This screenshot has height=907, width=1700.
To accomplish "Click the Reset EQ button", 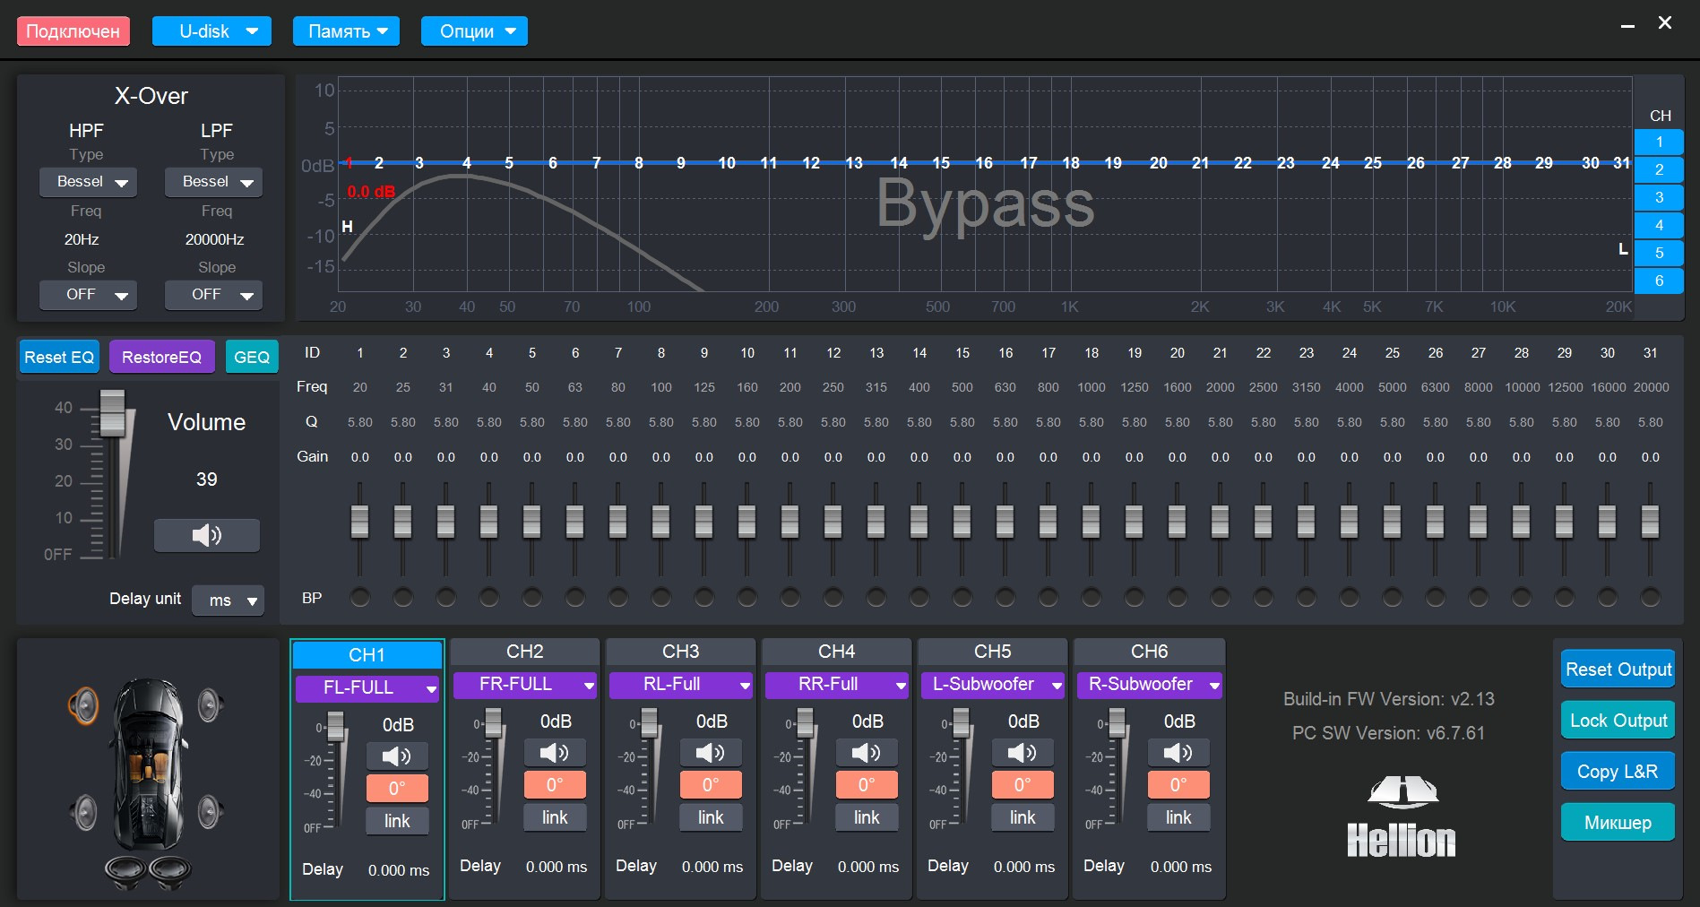I will (59, 357).
